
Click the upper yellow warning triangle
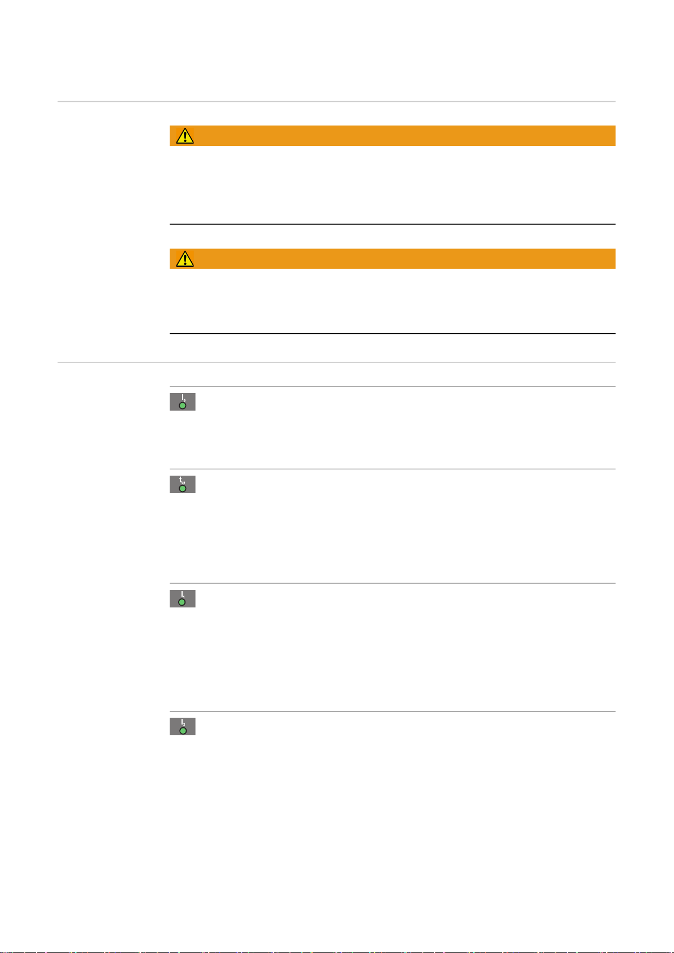click(x=185, y=136)
